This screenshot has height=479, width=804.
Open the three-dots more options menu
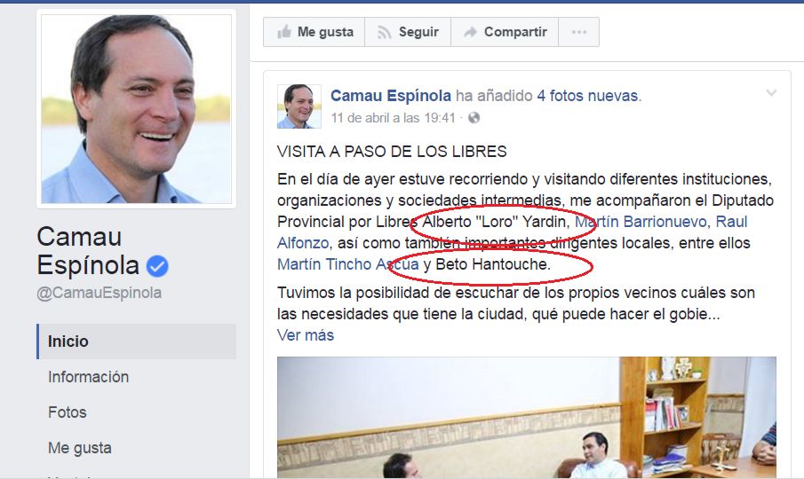click(578, 32)
